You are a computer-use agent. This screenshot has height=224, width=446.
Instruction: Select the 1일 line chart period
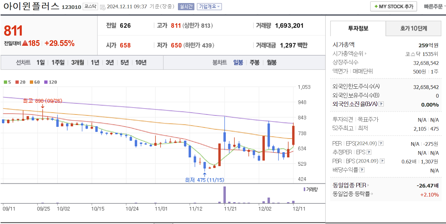pos(41,62)
